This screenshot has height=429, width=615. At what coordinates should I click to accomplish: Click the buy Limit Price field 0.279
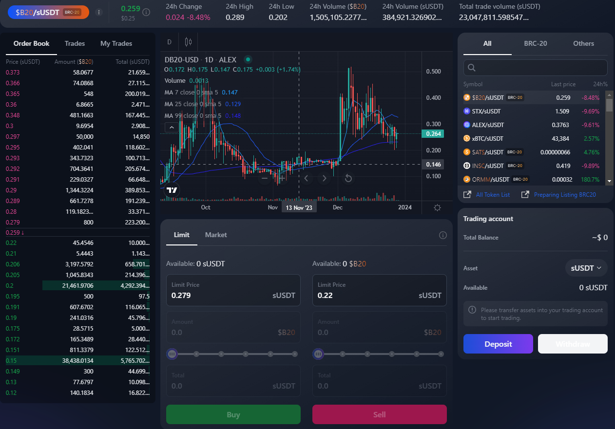(x=233, y=290)
